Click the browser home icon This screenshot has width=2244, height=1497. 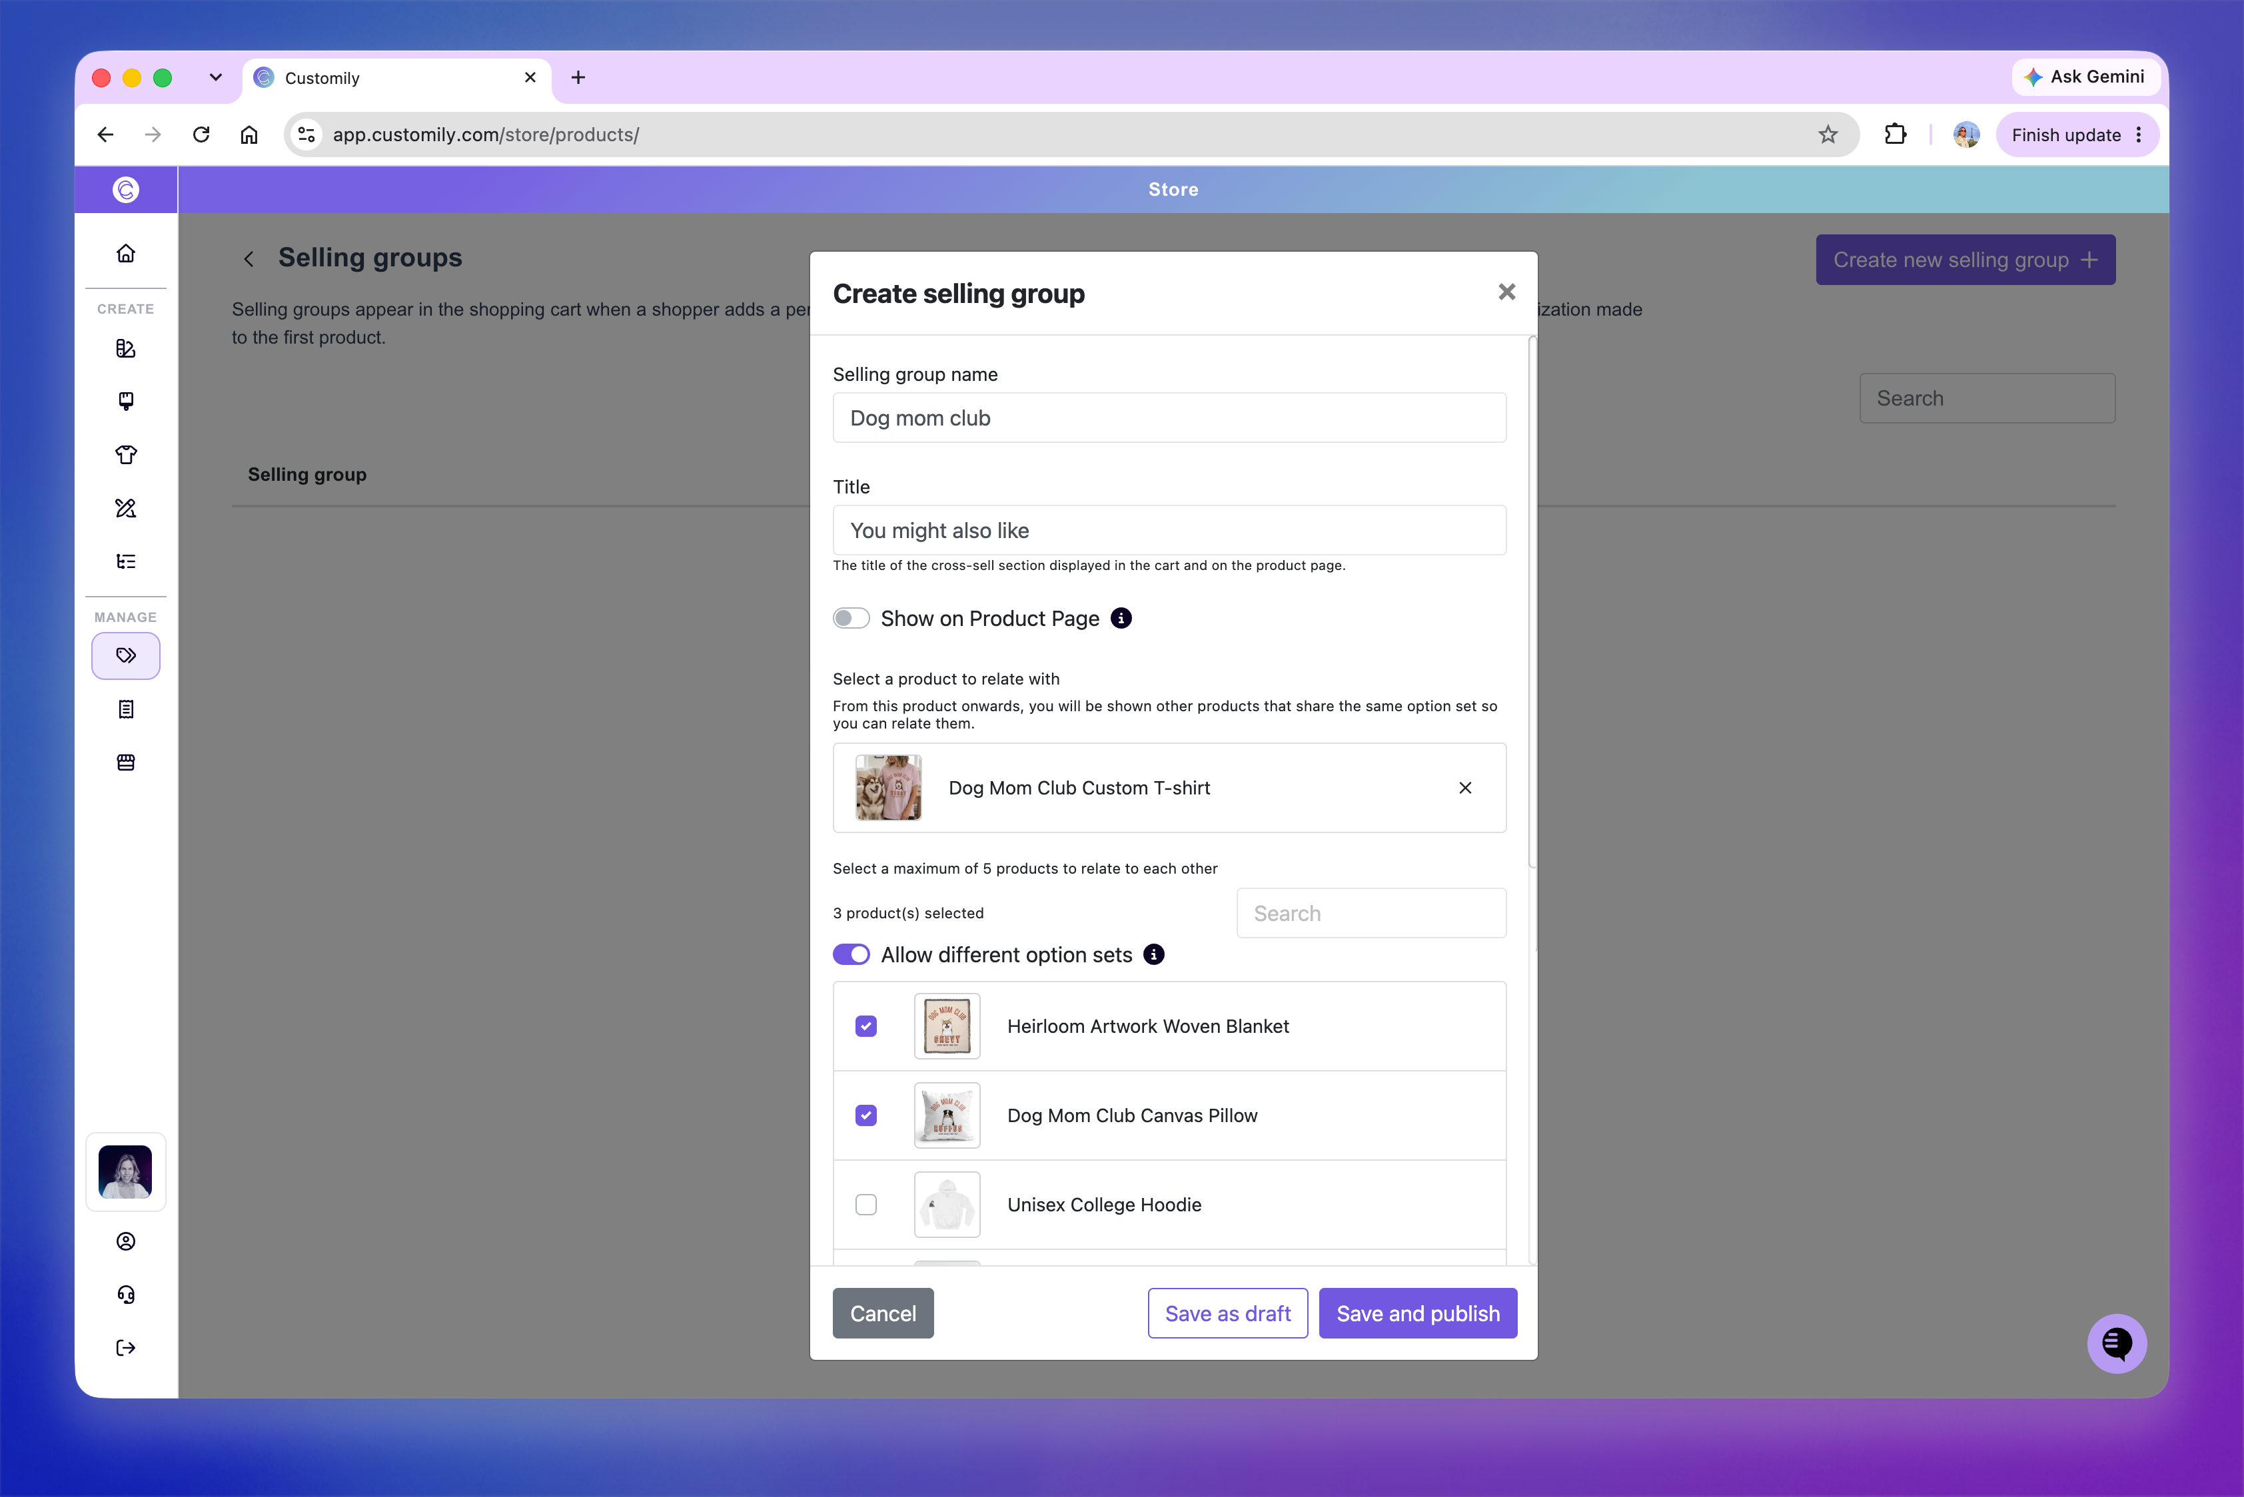(x=249, y=135)
